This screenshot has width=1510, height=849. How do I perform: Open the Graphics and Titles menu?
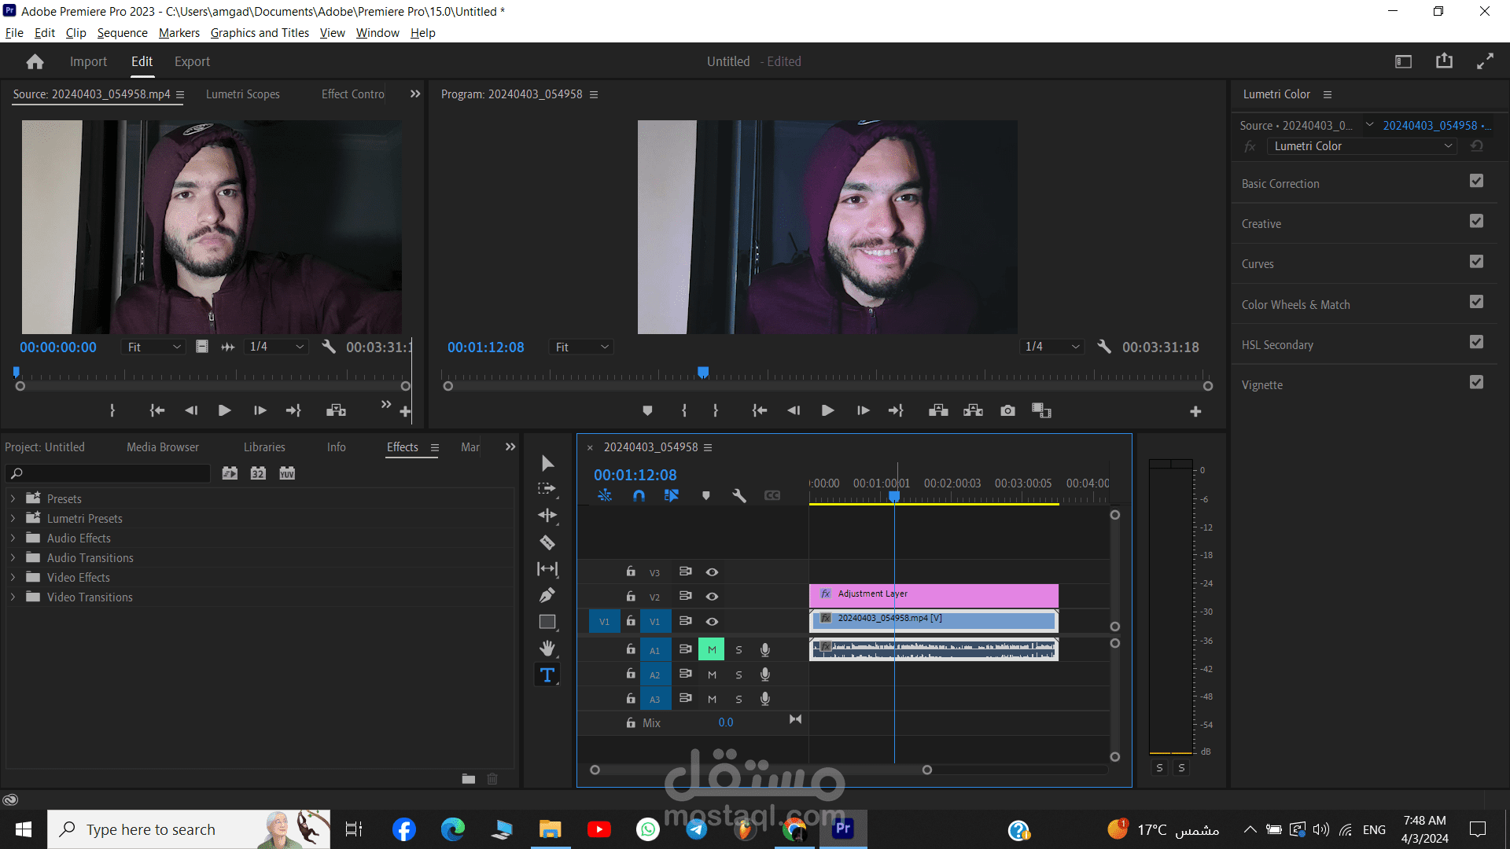click(260, 32)
